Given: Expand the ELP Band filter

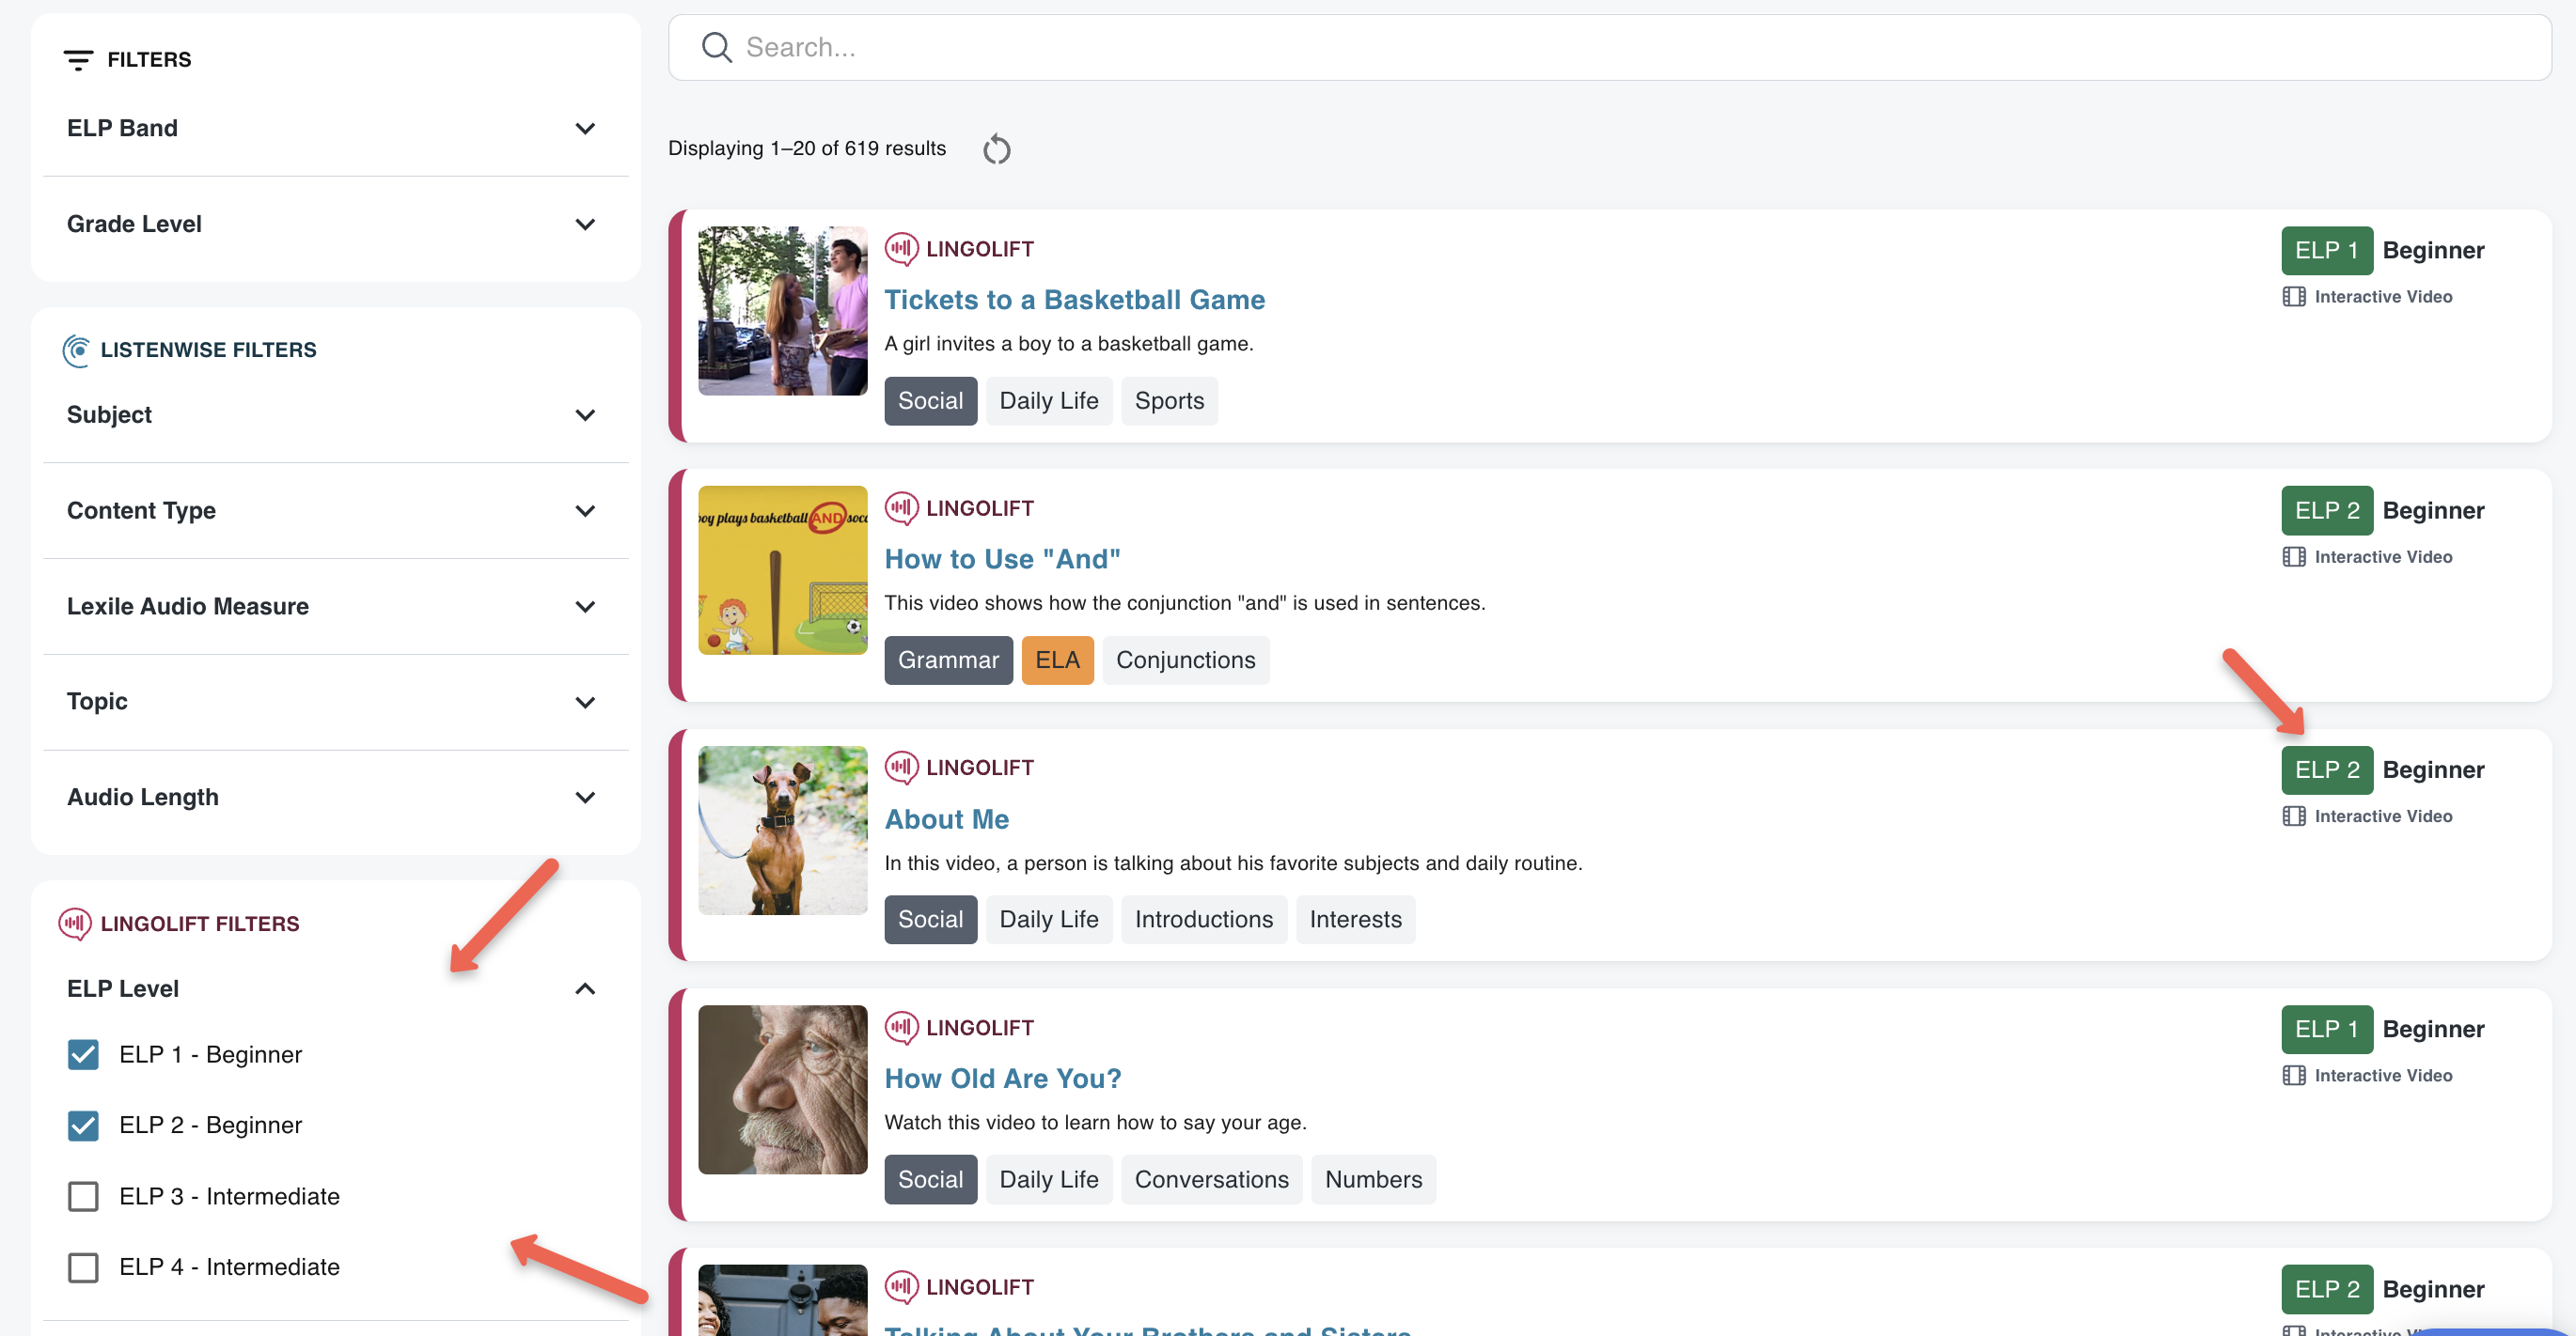Looking at the screenshot, I should [x=335, y=128].
